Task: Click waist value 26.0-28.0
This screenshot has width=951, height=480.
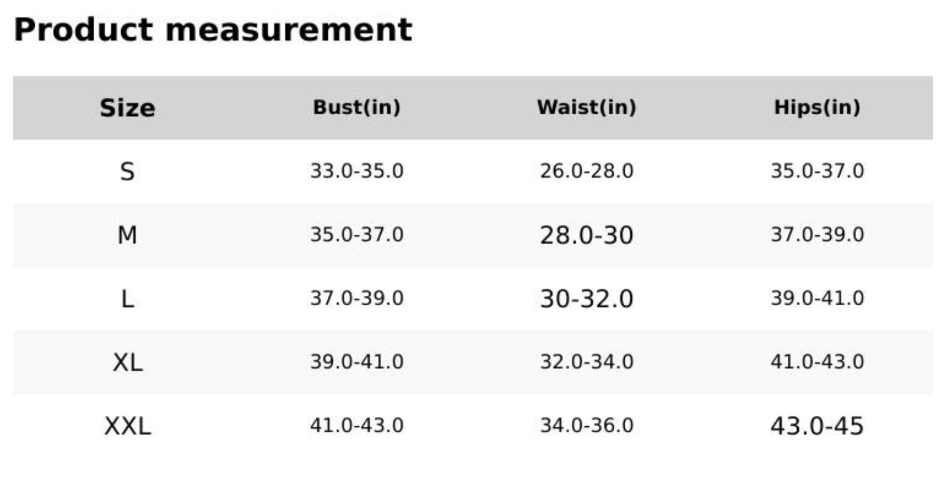Action: tap(586, 171)
